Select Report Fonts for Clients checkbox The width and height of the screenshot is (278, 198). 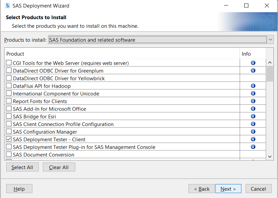tap(9, 101)
